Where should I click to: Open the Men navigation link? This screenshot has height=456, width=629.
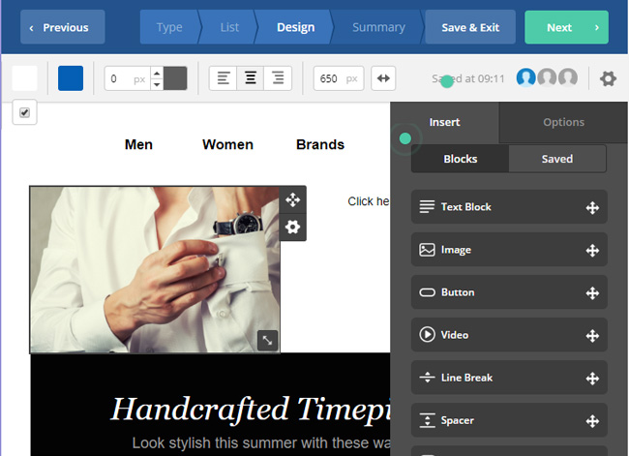[x=138, y=144]
